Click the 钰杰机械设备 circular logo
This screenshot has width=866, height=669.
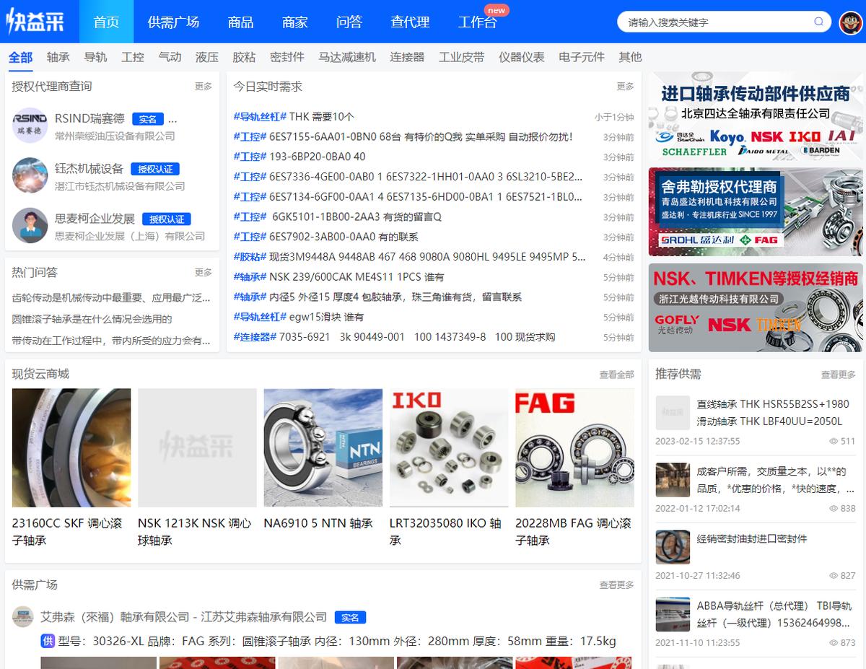click(x=30, y=175)
